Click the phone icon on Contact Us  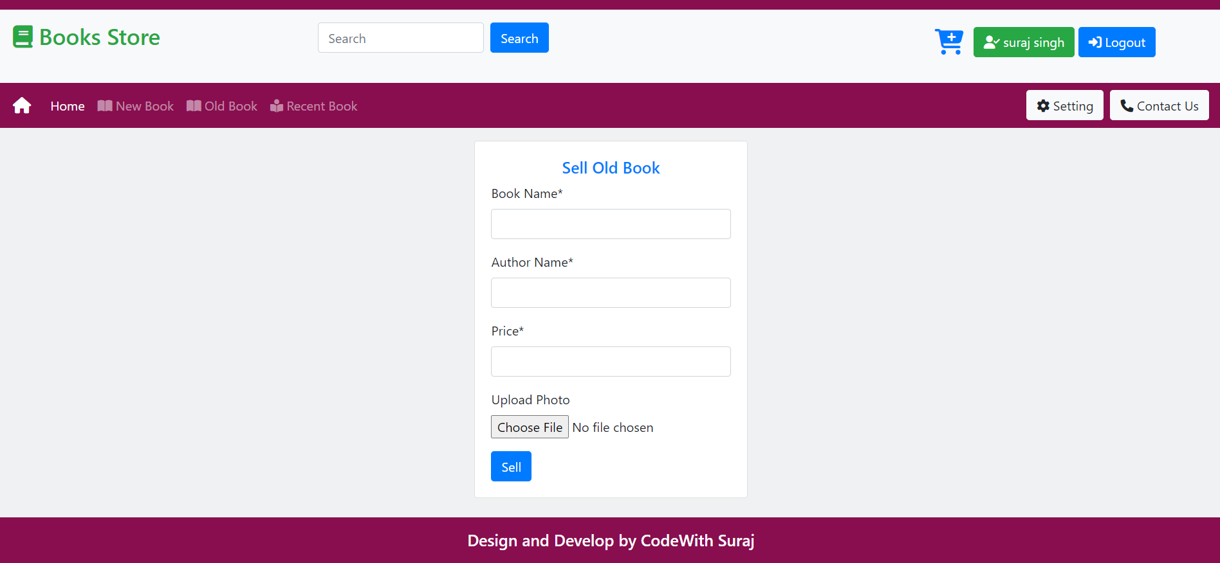tap(1126, 105)
